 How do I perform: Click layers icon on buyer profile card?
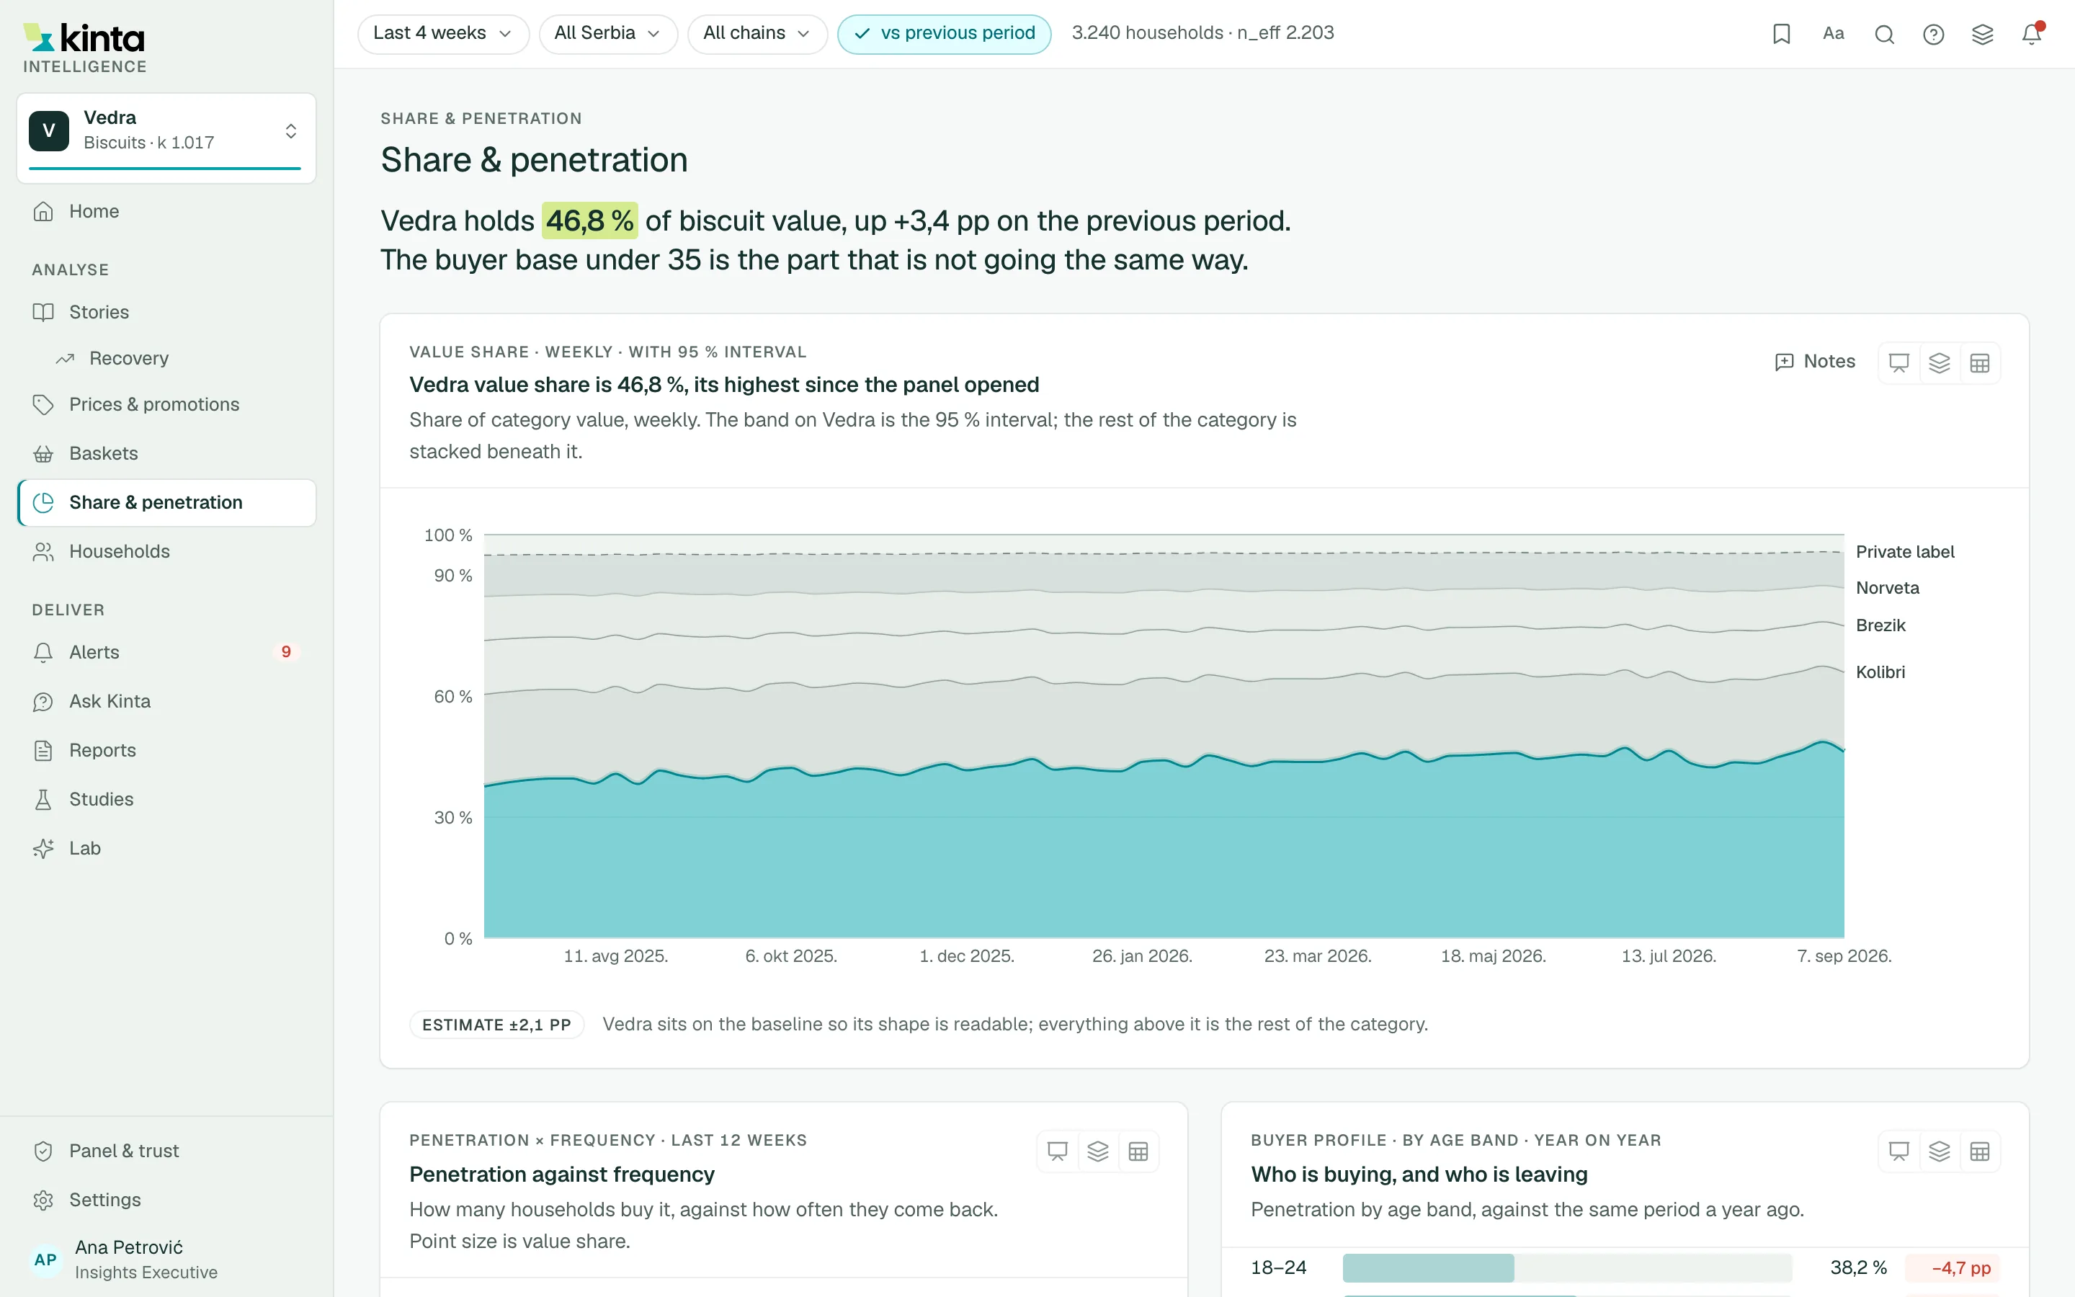click(x=1940, y=1151)
